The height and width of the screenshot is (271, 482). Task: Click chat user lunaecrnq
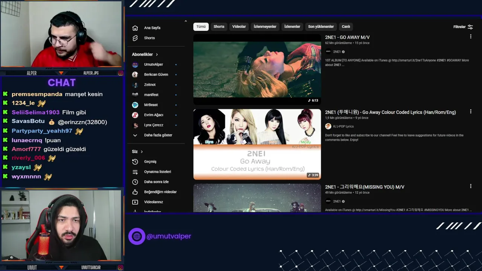(27, 140)
